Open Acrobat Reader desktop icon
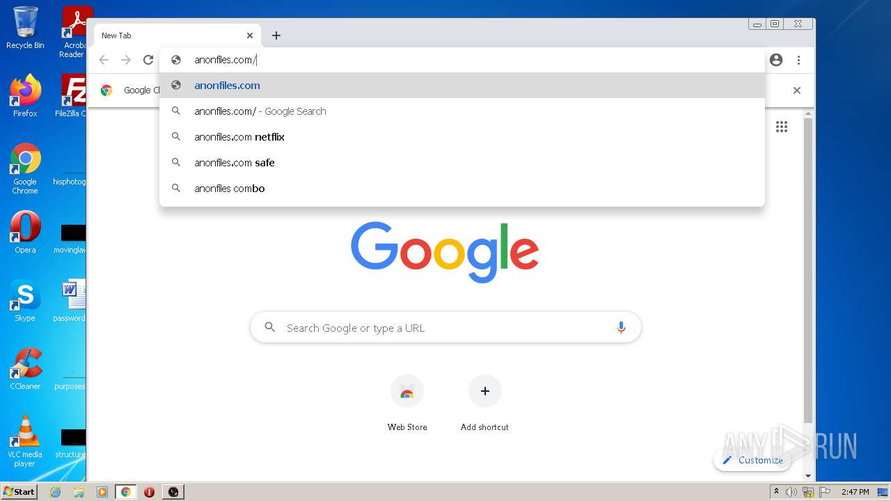Viewport: 891px width, 501px height. click(x=74, y=31)
